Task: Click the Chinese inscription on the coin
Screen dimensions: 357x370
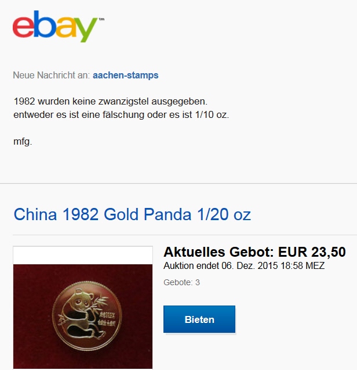Action: 107,319
